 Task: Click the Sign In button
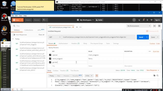coord(157,20)
